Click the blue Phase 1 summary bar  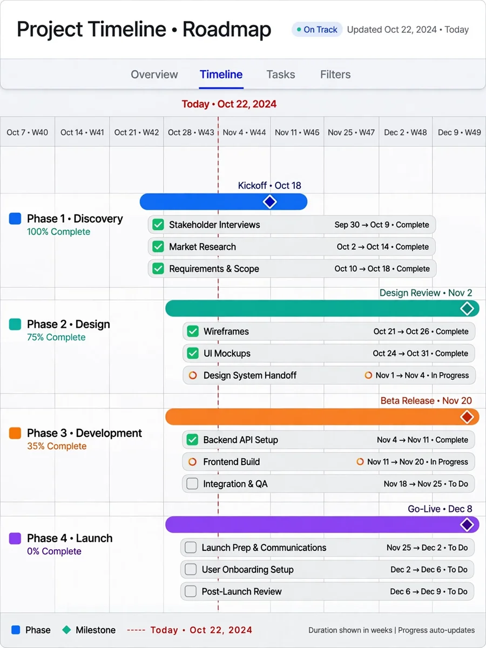coord(223,201)
